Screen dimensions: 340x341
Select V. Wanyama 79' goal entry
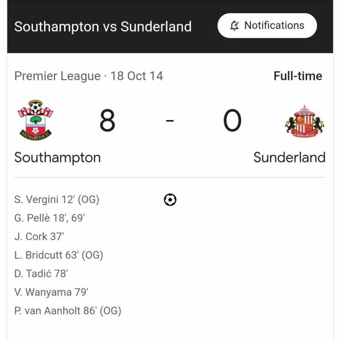click(x=51, y=292)
